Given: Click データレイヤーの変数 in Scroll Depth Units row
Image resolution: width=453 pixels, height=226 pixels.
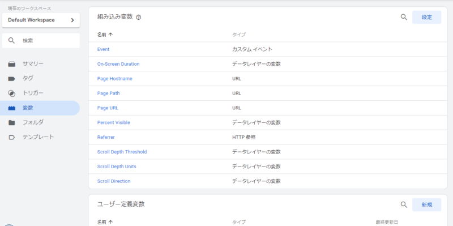Looking at the screenshot, I should 257,167.
